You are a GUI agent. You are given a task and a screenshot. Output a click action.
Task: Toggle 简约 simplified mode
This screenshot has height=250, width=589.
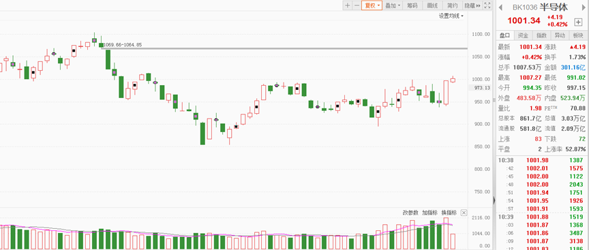pyautogui.click(x=452, y=5)
